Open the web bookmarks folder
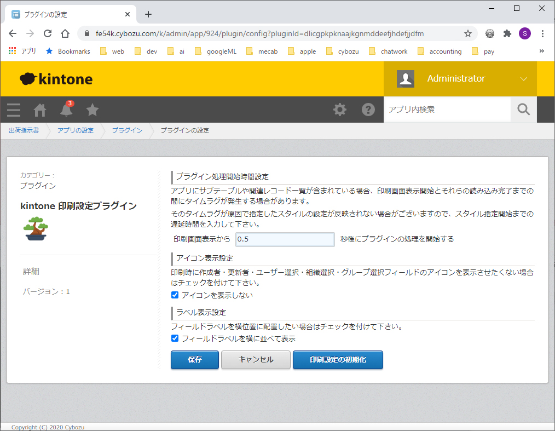The image size is (555, 431). [112, 51]
